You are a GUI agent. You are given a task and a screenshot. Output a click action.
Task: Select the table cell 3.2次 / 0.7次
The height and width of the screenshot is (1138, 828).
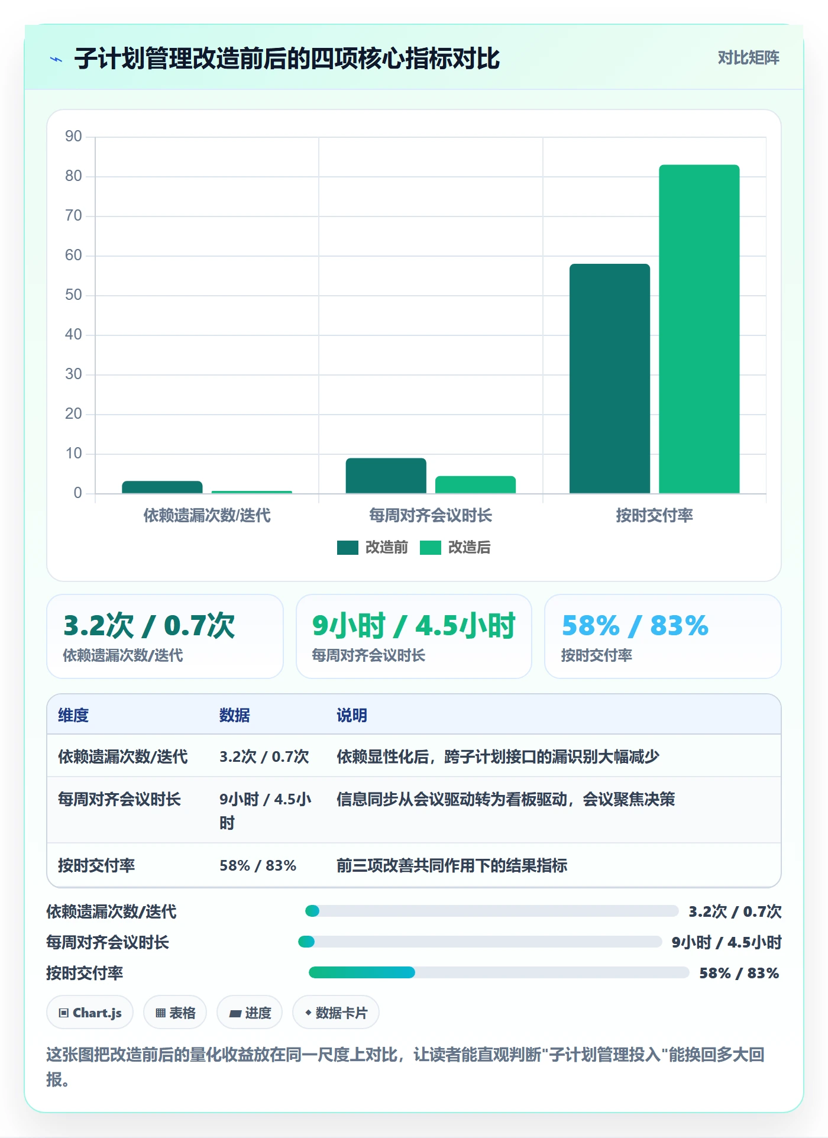(264, 756)
